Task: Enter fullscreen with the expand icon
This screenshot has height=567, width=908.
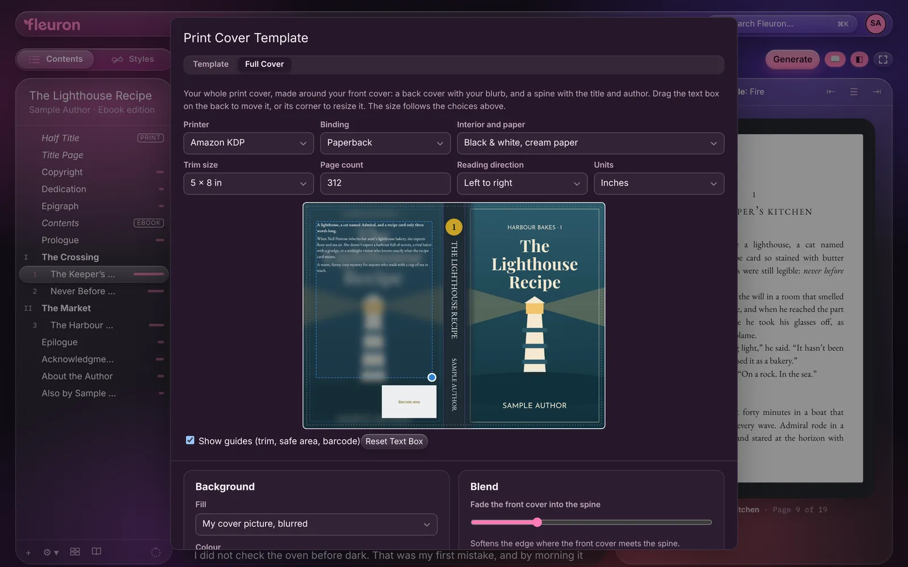Action: [883, 59]
